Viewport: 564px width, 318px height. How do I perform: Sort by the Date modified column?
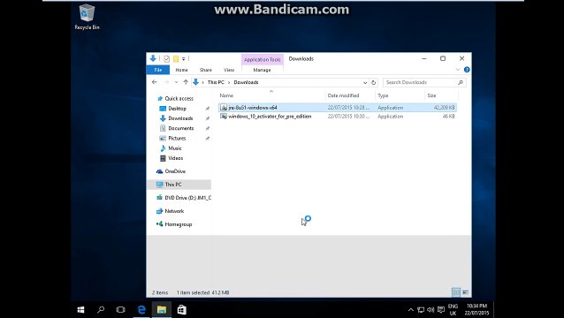click(x=343, y=95)
